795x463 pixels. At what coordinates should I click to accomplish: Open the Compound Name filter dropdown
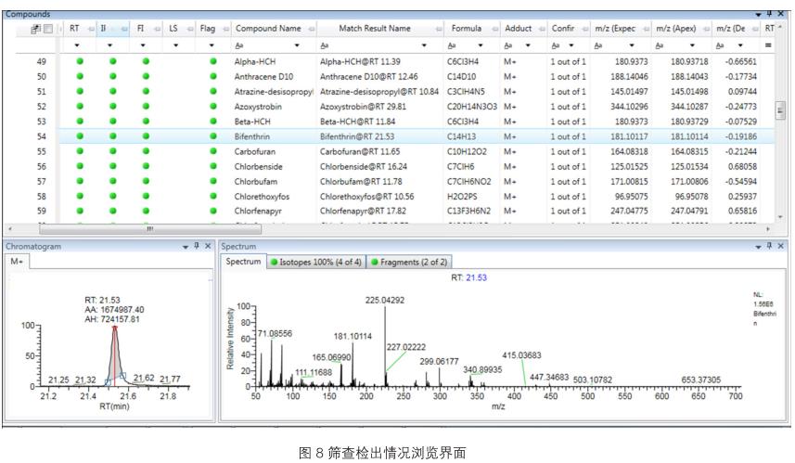(297, 45)
